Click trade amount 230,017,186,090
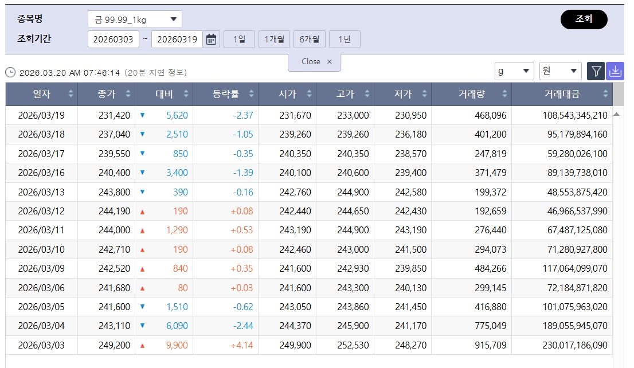 point(575,345)
